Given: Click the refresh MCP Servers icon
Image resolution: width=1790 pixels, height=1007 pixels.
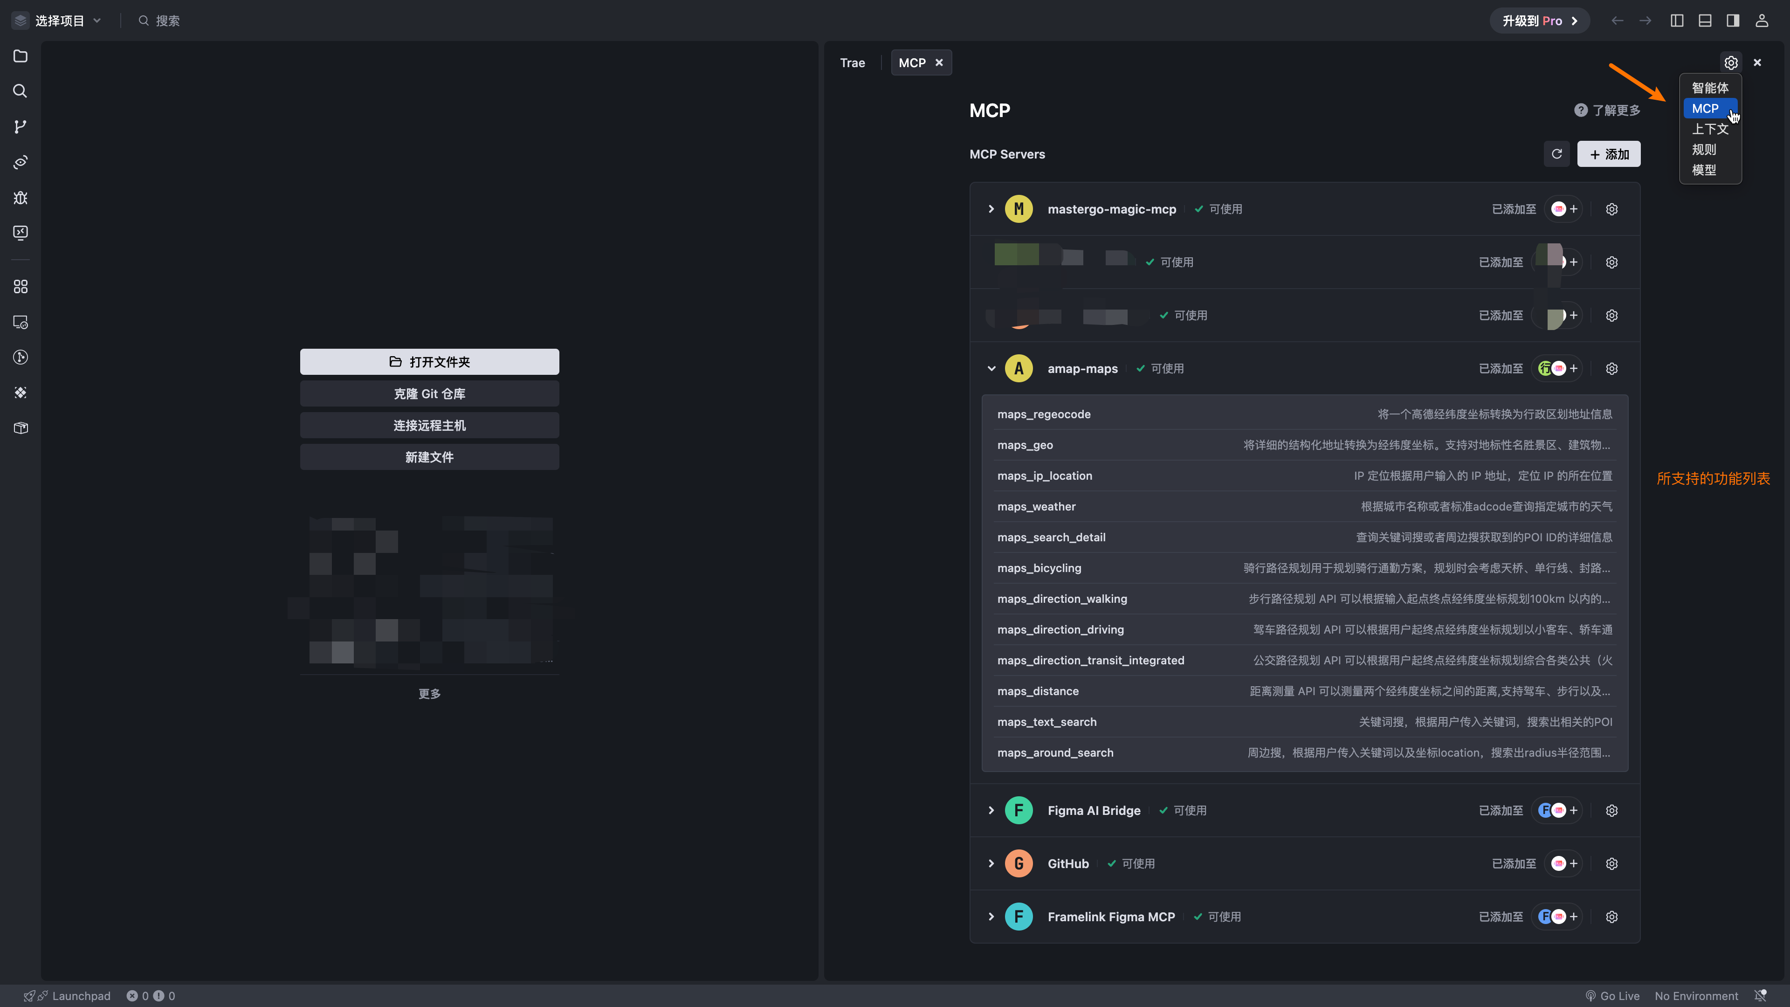Looking at the screenshot, I should pyautogui.click(x=1556, y=153).
